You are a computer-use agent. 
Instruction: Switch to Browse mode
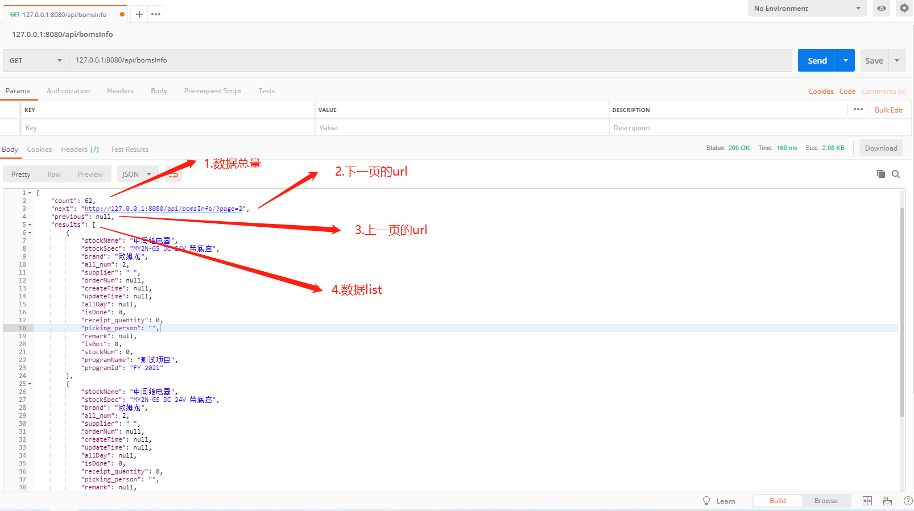pyautogui.click(x=826, y=501)
